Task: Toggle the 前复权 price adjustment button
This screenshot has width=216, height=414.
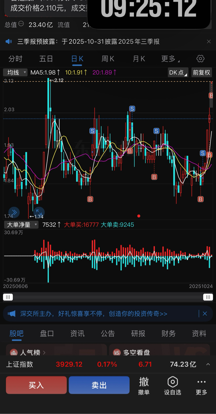Action: tap(202, 72)
